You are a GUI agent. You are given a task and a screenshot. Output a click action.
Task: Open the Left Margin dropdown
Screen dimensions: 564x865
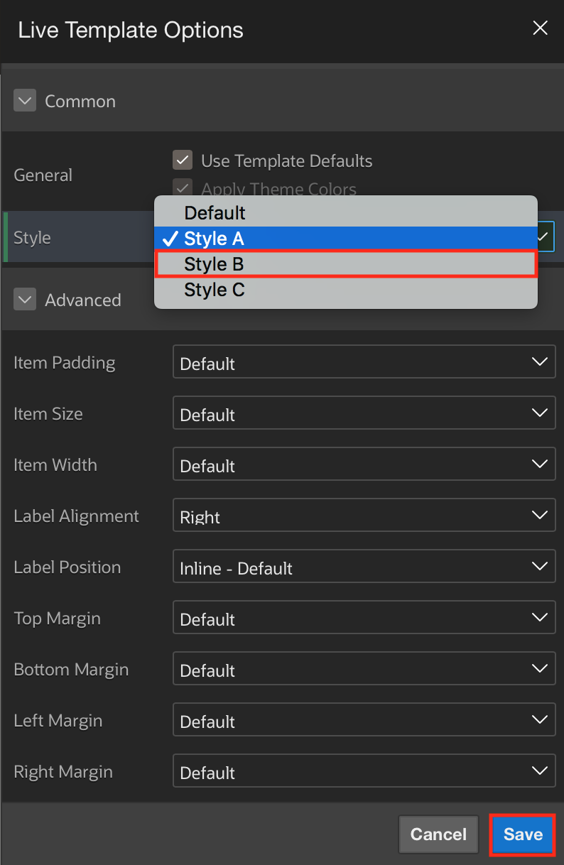tap(364, 721)
